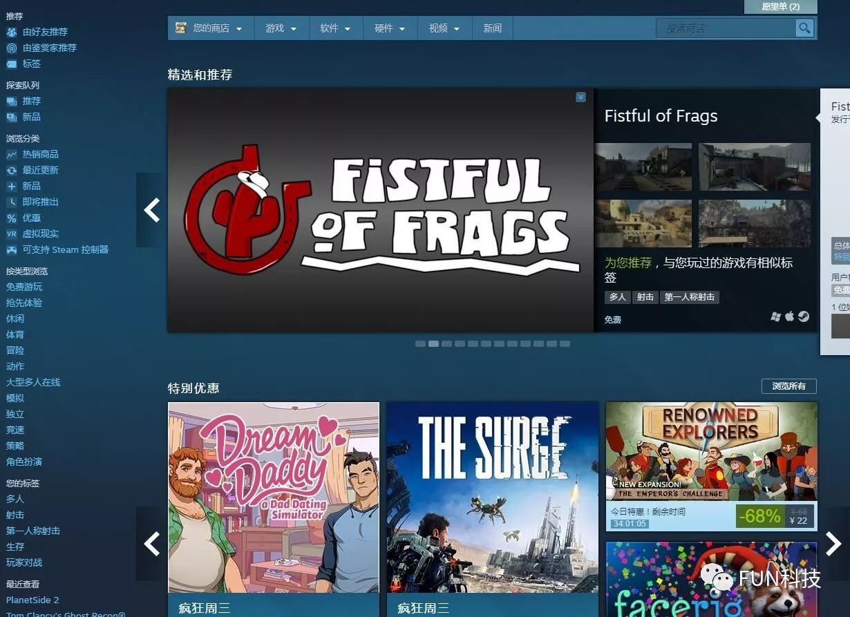The height and width of the screenshot is (617, 850).
Task: Click the store search input field
Action: pos(726,28)
